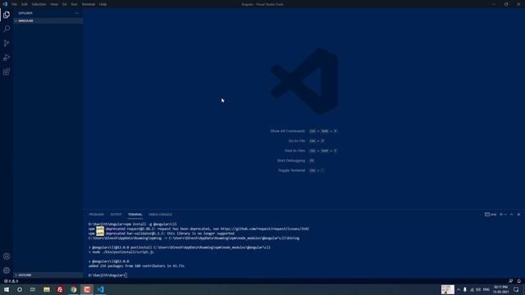The image size is (525, 295).
Task: Open the Accounts icon in activity bar
Action: (7, 256)
